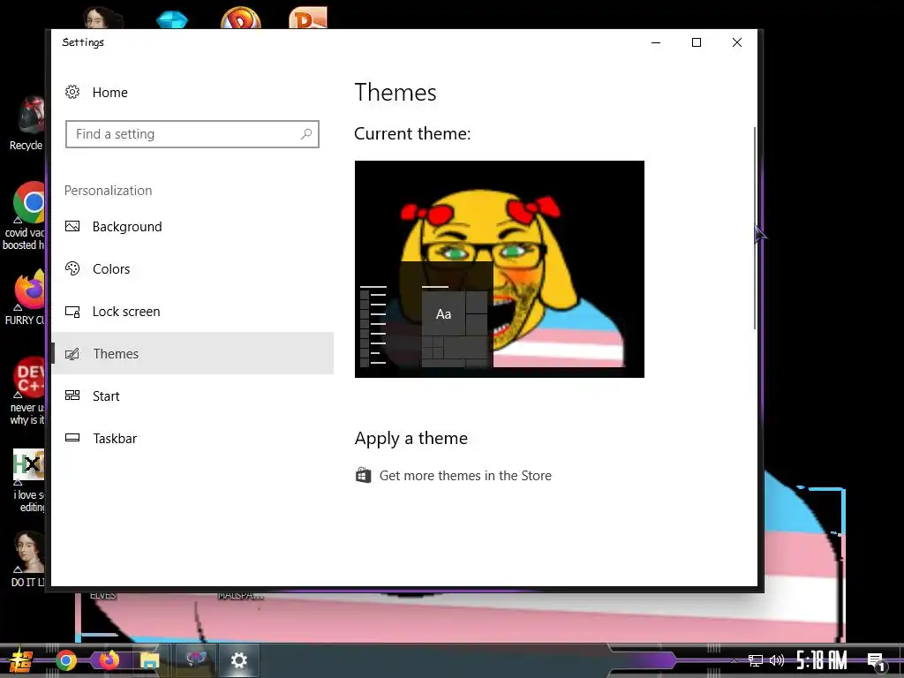The image size is (904, 678).
Task: Open Lock screen settings
Action: (x=192, y=312)
